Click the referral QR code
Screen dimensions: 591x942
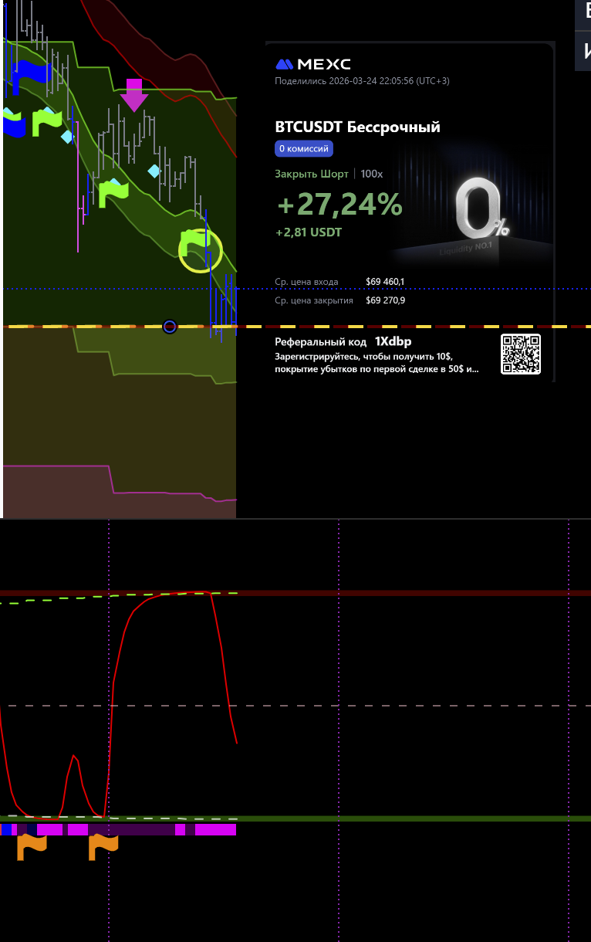click(x=521, y=354)
